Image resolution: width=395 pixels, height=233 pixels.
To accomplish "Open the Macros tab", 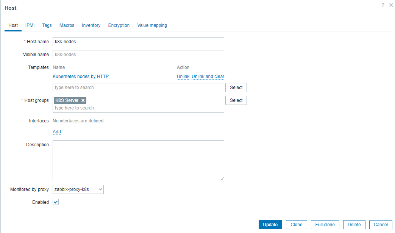I will [67, 25].
